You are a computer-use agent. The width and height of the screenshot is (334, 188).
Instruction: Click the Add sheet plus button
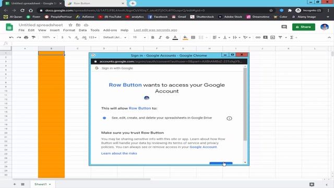pos(15,184)
